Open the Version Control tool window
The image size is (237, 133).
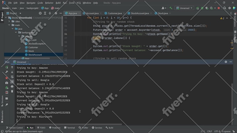pos(14,128)
